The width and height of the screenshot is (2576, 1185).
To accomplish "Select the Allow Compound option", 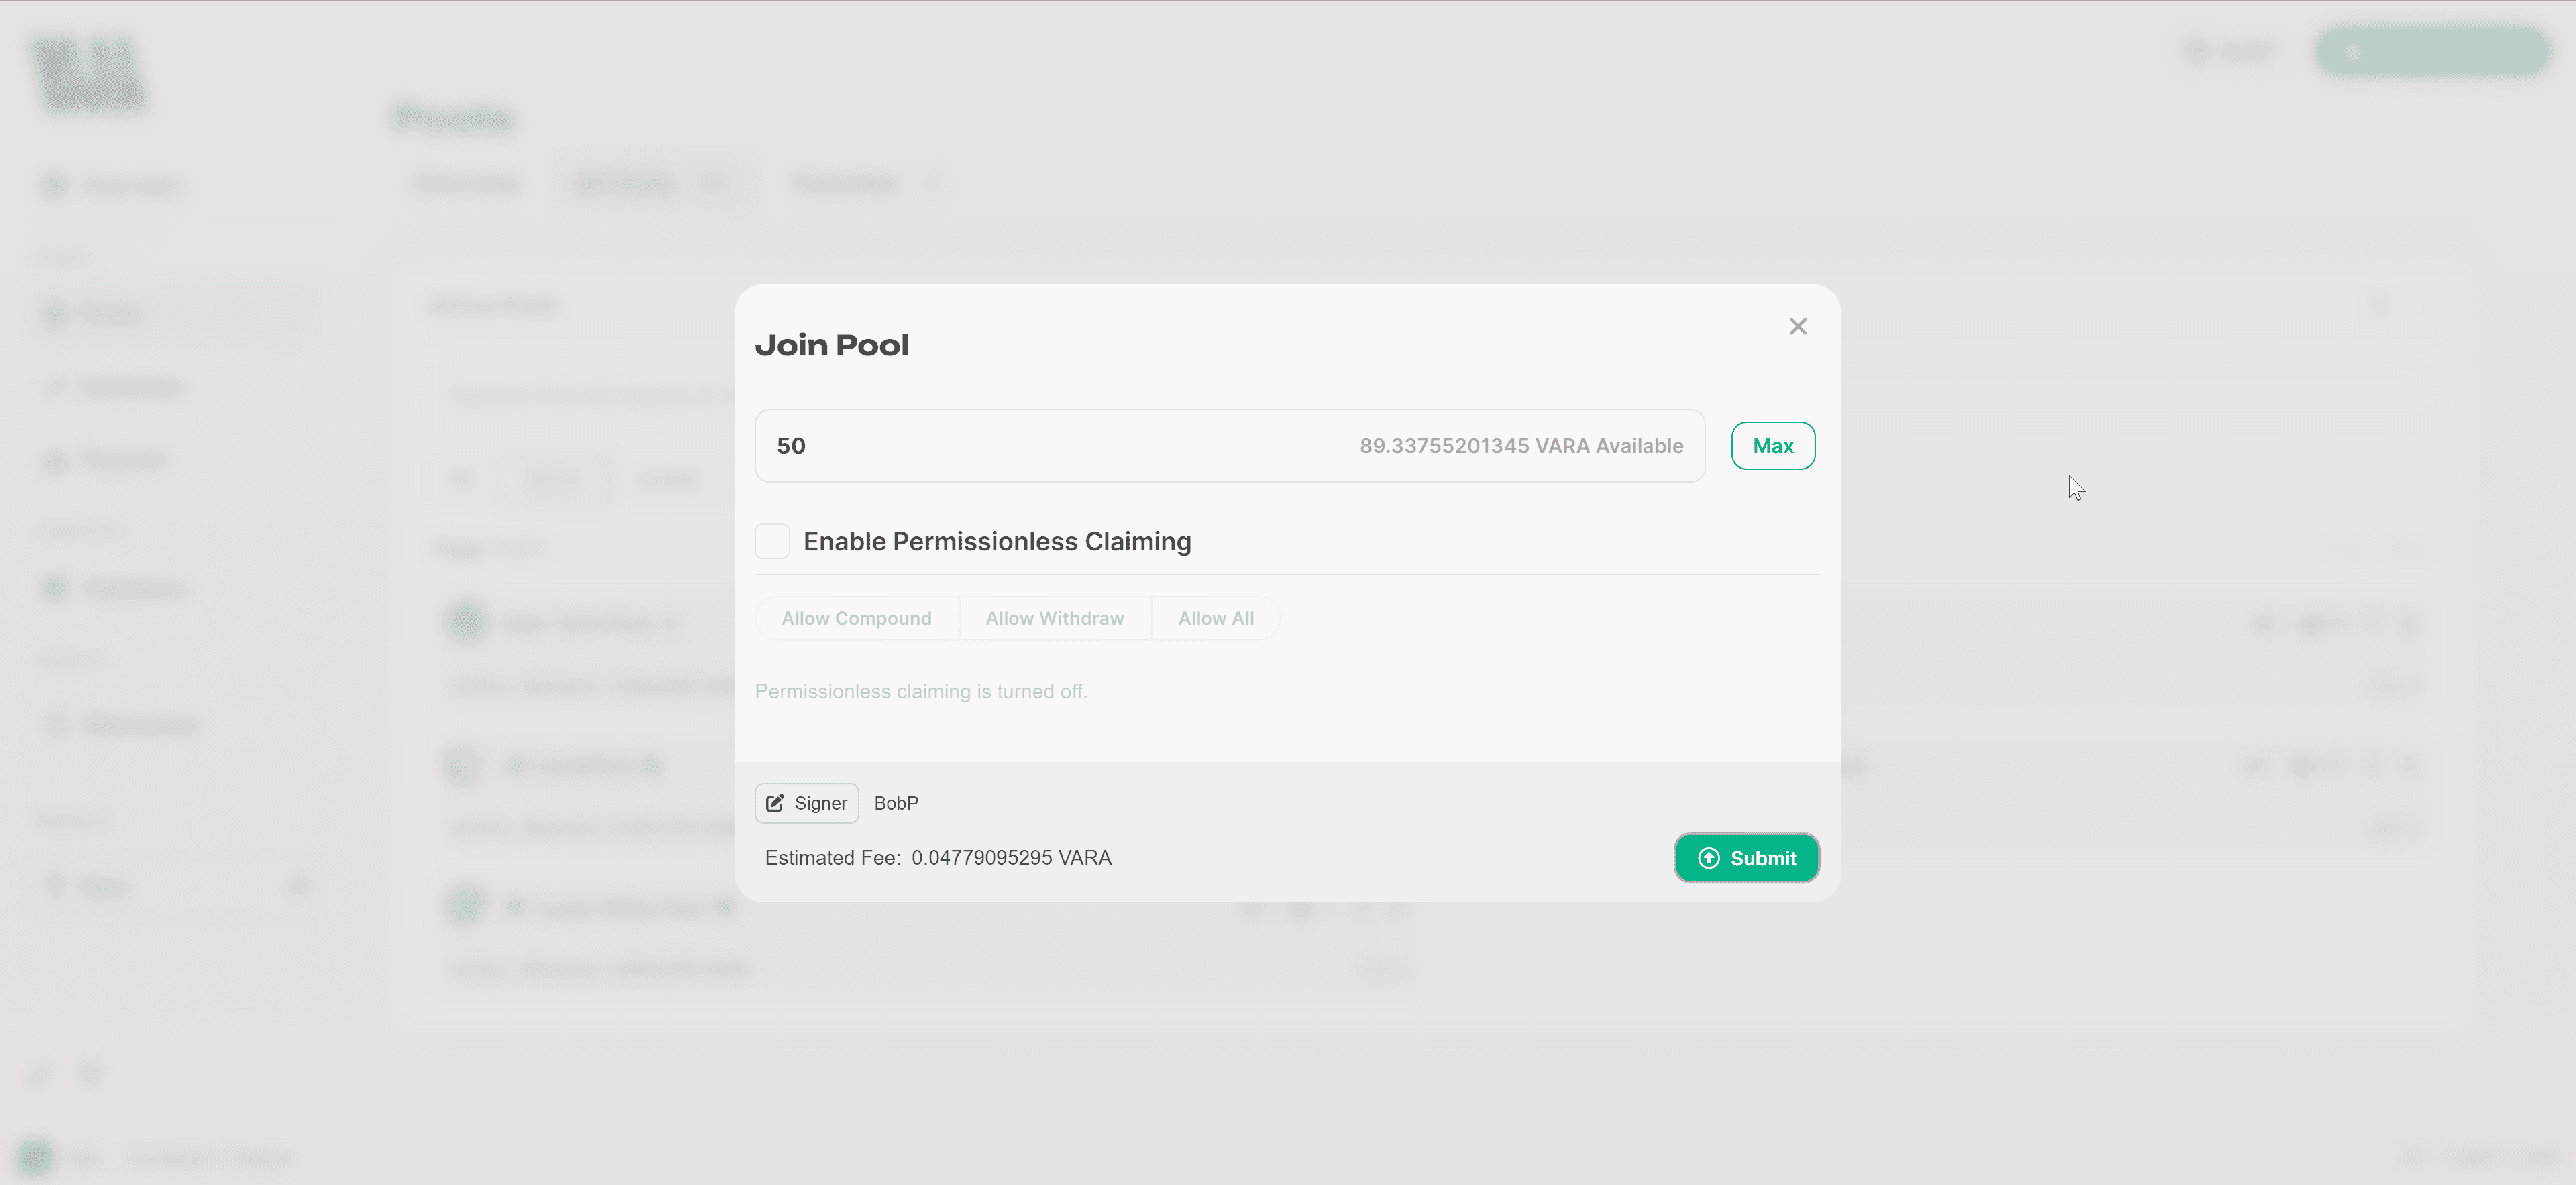I will coord(856,619).
